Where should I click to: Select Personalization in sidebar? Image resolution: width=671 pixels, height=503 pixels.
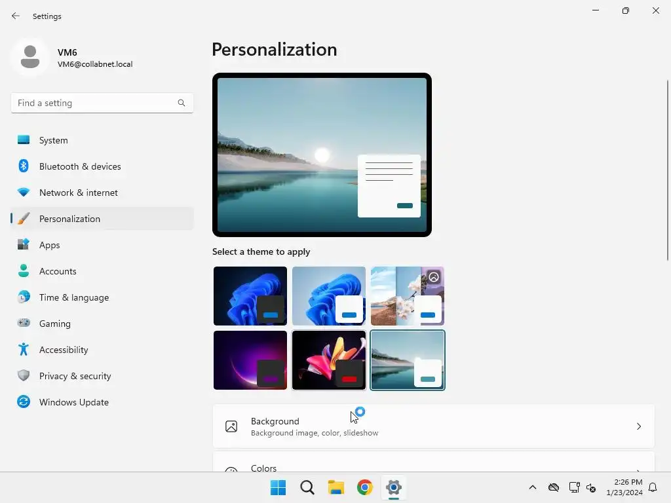coord(102,219)
